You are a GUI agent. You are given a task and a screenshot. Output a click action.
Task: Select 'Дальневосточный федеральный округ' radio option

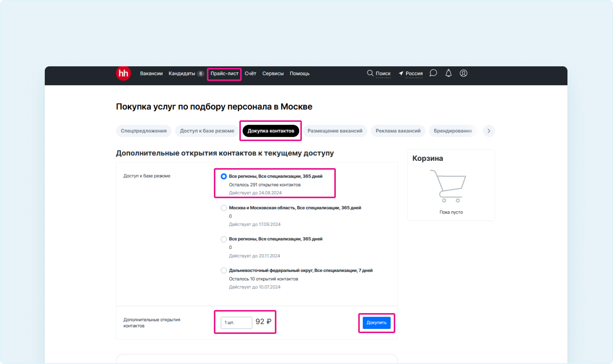click(224, 271)
